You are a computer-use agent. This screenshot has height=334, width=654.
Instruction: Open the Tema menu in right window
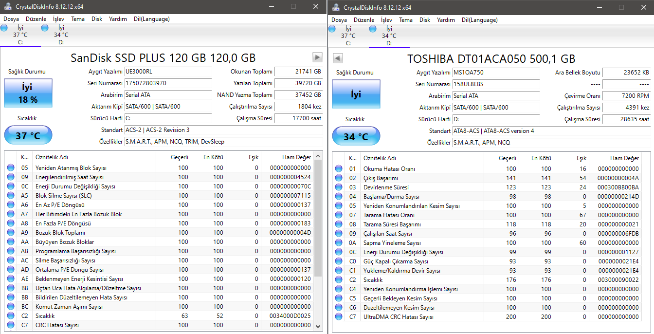click(x=405, y=20)
